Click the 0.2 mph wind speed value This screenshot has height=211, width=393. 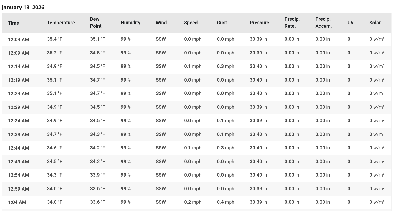(x=193, y=202)
